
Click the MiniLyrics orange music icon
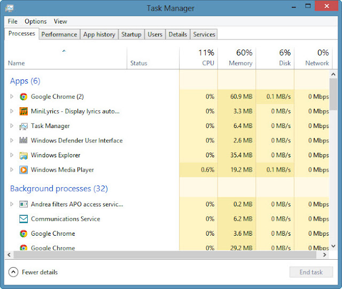(24, 111)
